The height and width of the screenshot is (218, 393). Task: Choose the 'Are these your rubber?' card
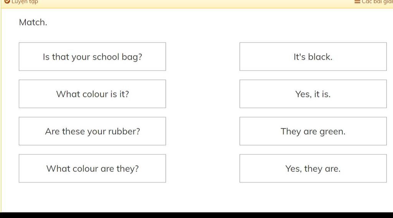pos(92,131)
